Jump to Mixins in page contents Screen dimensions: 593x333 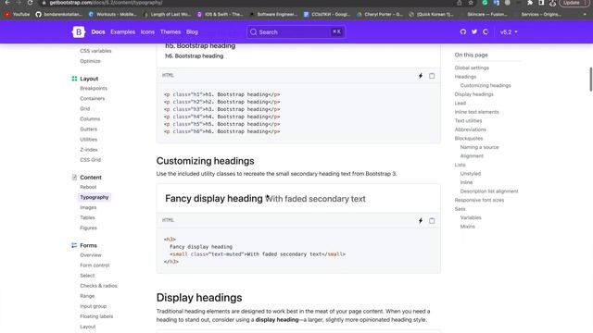pos(467,227)
